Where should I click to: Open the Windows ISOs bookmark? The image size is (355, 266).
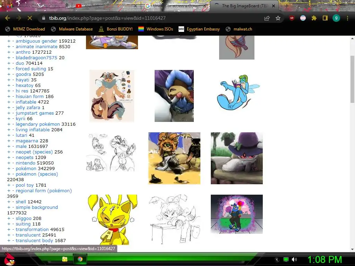[x=156, y=29]
